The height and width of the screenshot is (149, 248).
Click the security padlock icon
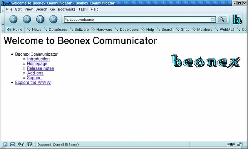tap(239, 144)
